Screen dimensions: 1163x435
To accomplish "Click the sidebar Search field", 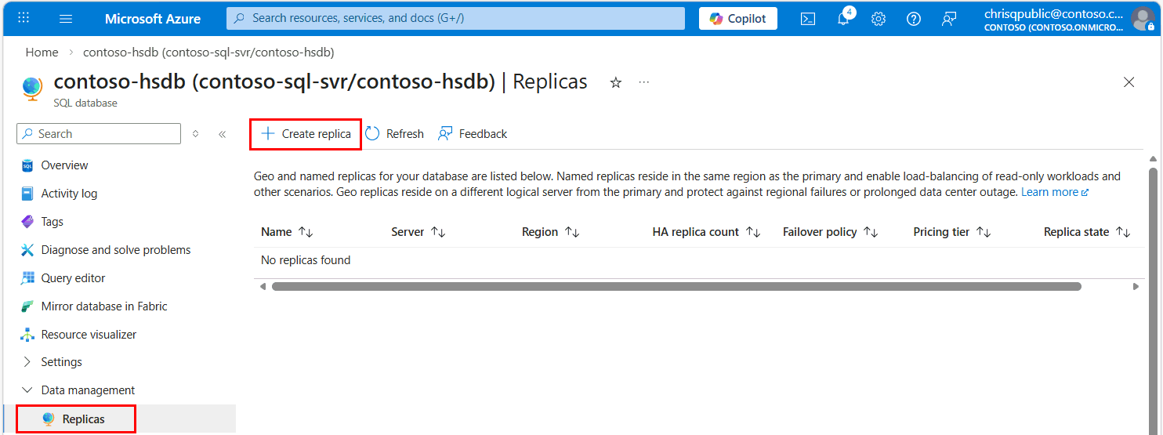I will coord(99,134).
